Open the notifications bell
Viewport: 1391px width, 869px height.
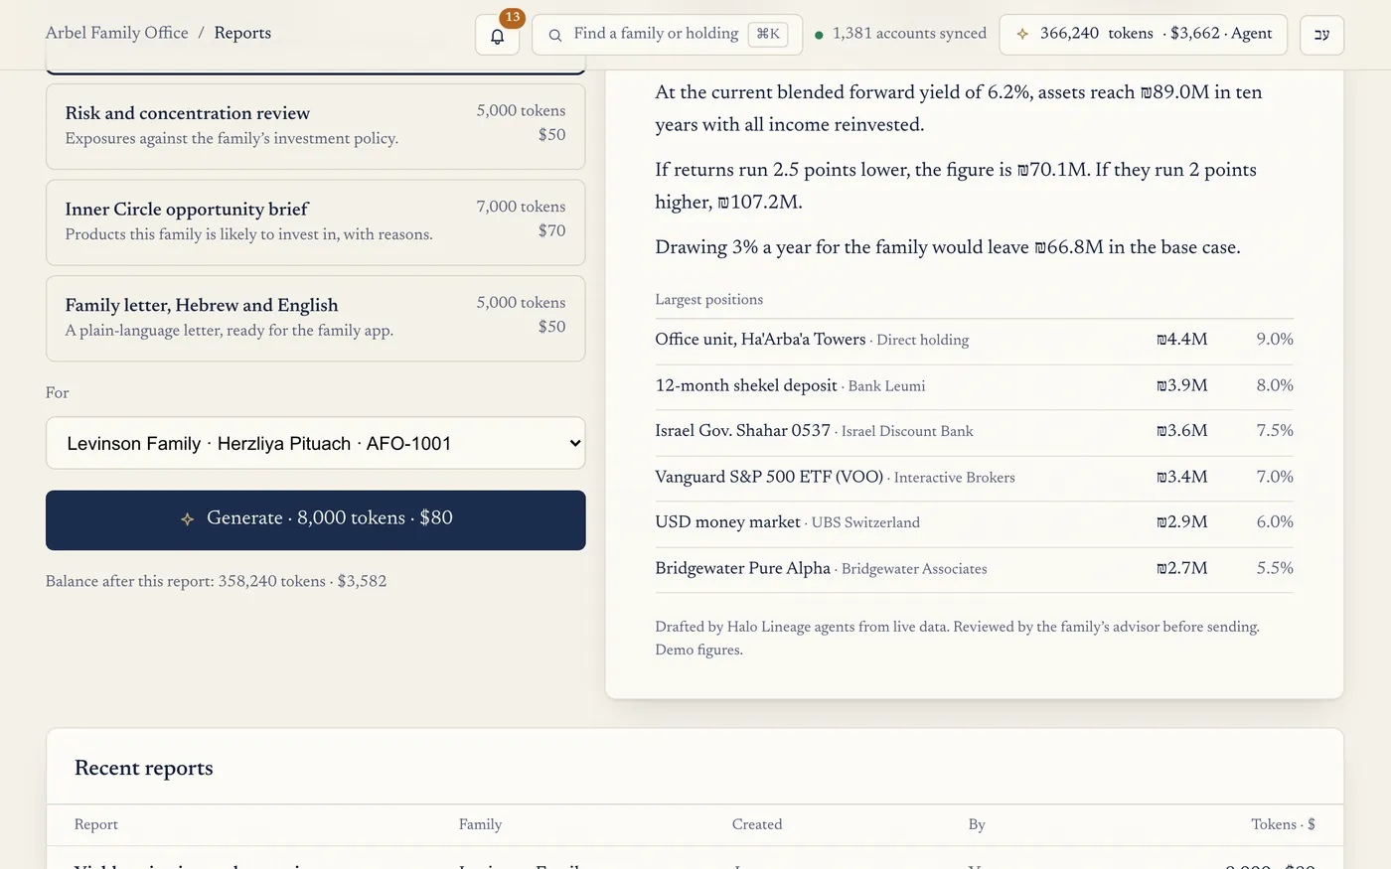pyautogui.click(x=497, y=36)
